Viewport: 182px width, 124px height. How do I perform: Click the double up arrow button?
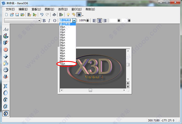(128, 83)
